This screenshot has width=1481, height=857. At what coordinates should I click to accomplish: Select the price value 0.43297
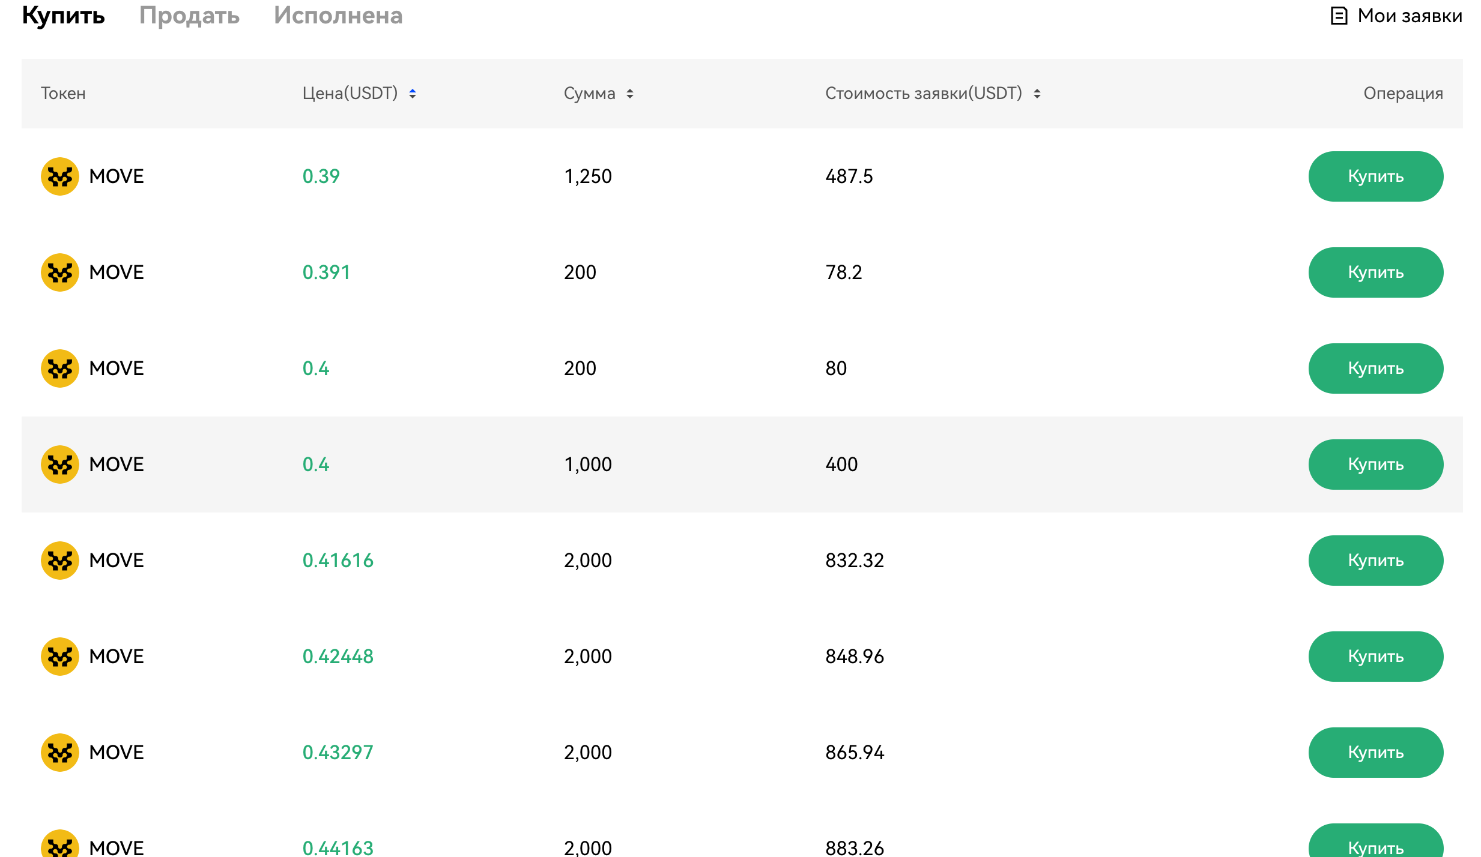pyautogui.click(x=338, y=753)
